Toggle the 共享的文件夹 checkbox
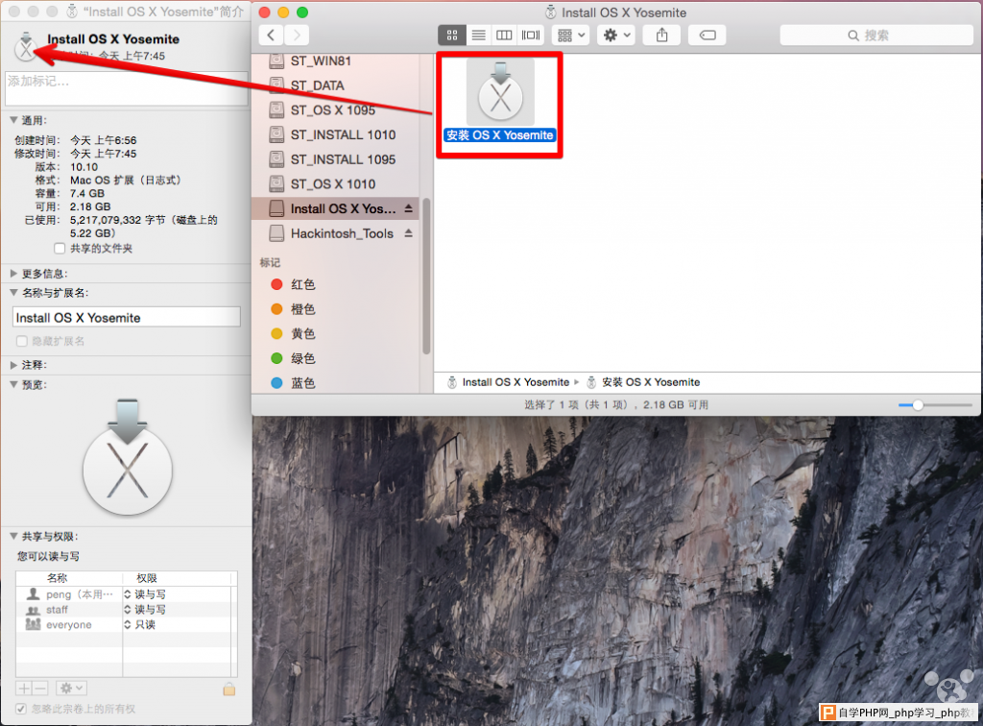The image size is (983, 726). pos(60,249)
